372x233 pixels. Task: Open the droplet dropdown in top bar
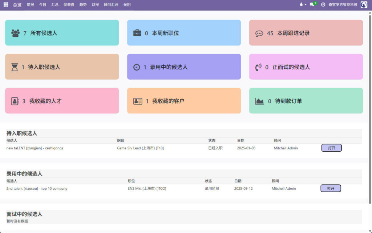(x=302, y=4)
